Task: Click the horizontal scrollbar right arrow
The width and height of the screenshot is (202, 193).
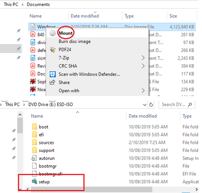Action: point(196,189)
